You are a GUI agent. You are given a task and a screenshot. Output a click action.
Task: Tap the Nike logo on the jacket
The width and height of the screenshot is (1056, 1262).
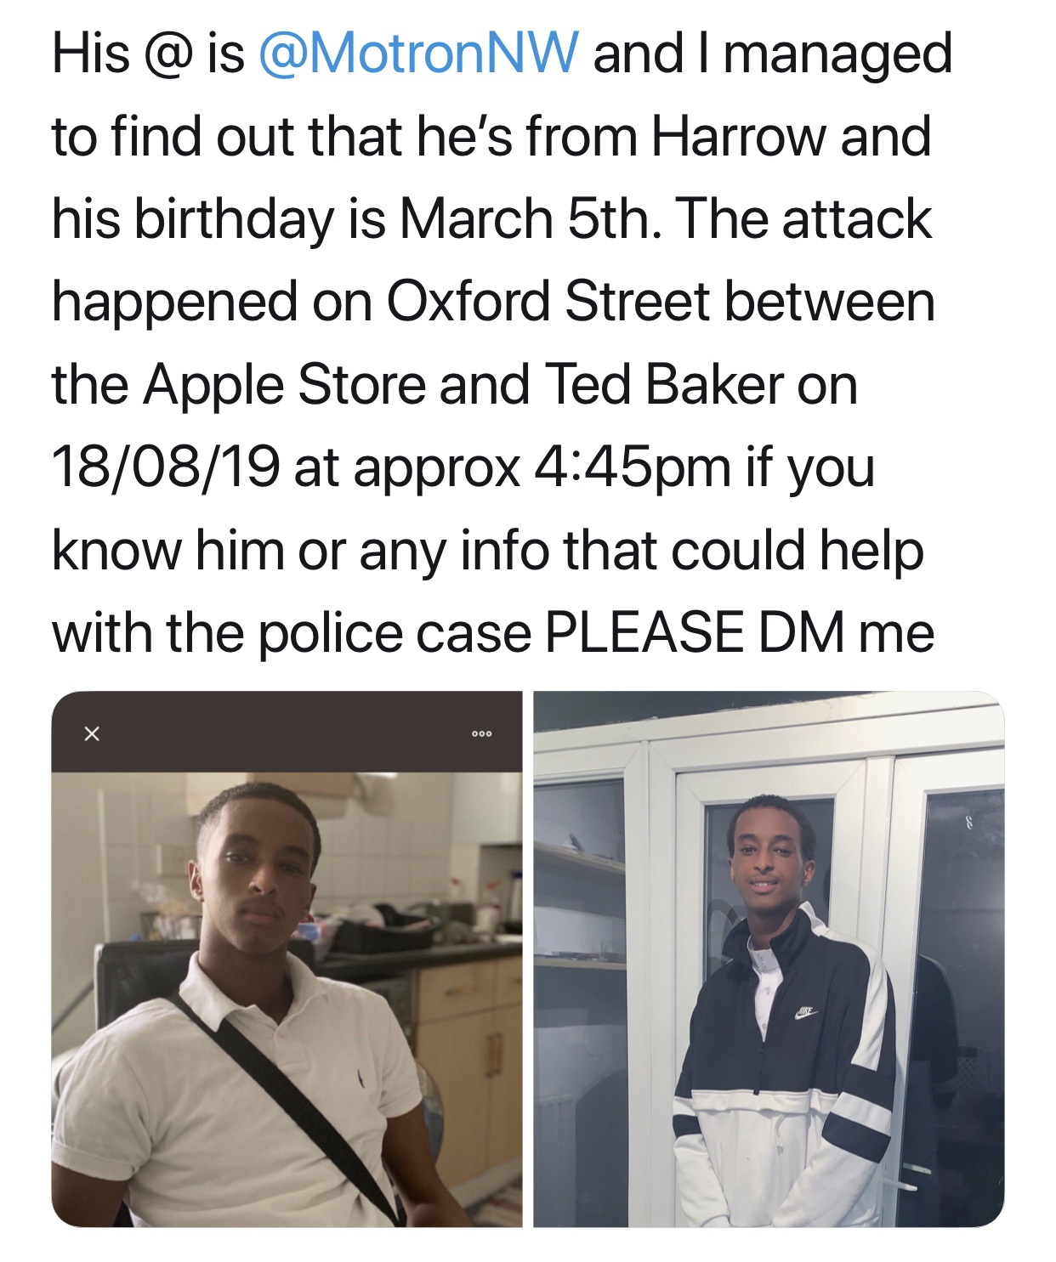(x=806, y=1013)
